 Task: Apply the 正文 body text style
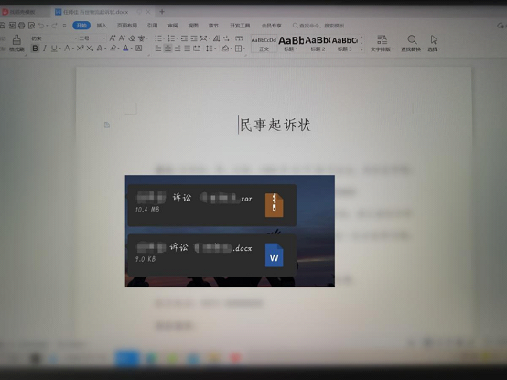click(x=264, y=43)
